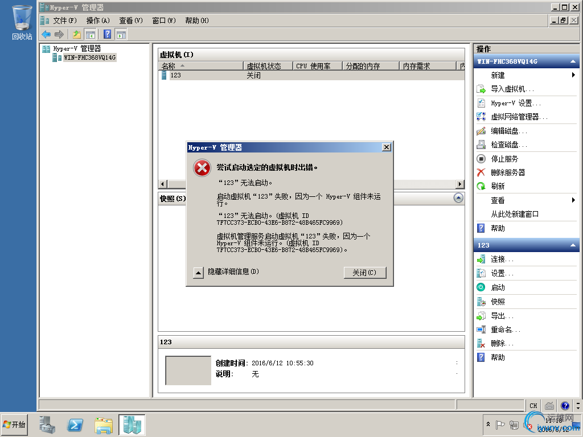Sort by the 虚拟机状态 column header
This screenshot has width=583, height=437.
tap(268, 66)
